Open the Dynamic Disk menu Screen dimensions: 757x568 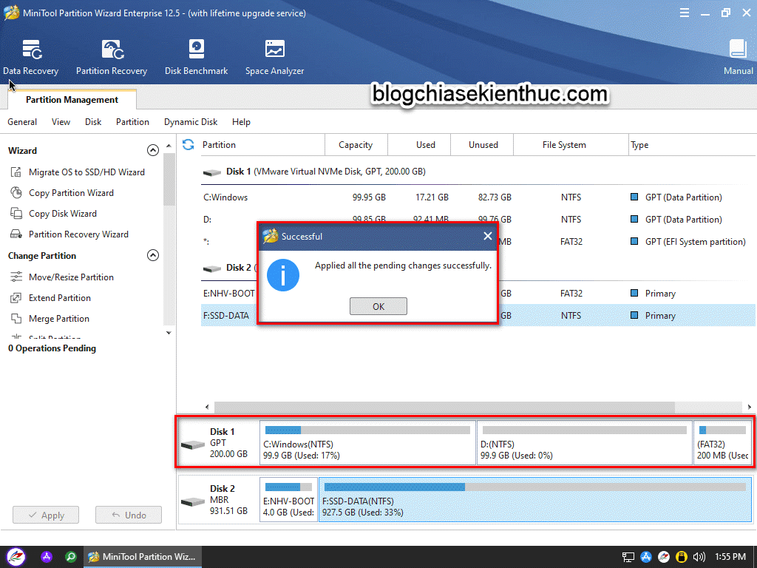(191, 122)
